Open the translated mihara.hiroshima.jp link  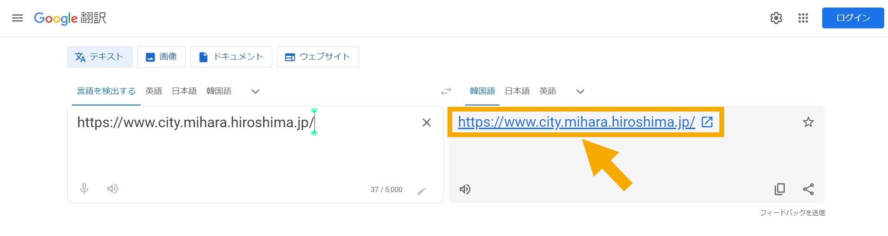[x=576, y=122]
